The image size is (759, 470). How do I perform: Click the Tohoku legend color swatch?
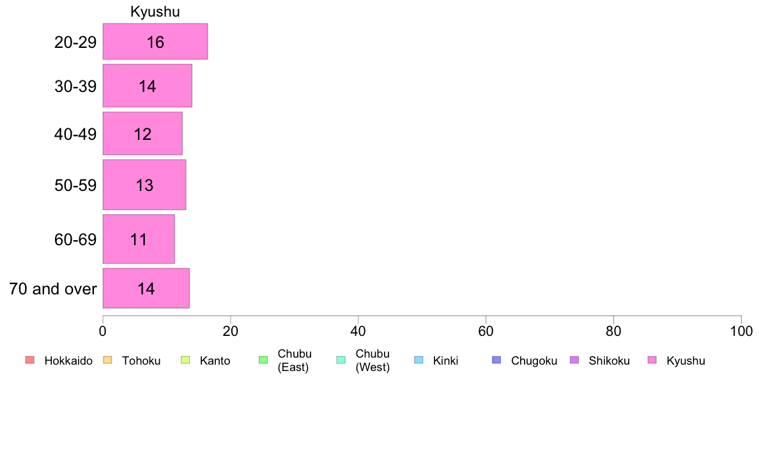point(107,360)
